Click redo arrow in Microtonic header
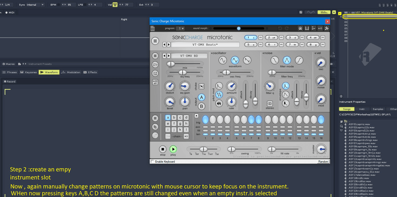The width and height of the screenshot is (397, 197). pos(287,28)
